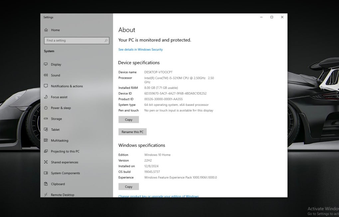Click the About page heading
Screen dimensions: 339x217
(127, 30)
